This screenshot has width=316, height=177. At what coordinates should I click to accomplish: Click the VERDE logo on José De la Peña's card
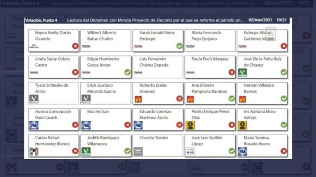pyautogui.click(x=242, y=72)
